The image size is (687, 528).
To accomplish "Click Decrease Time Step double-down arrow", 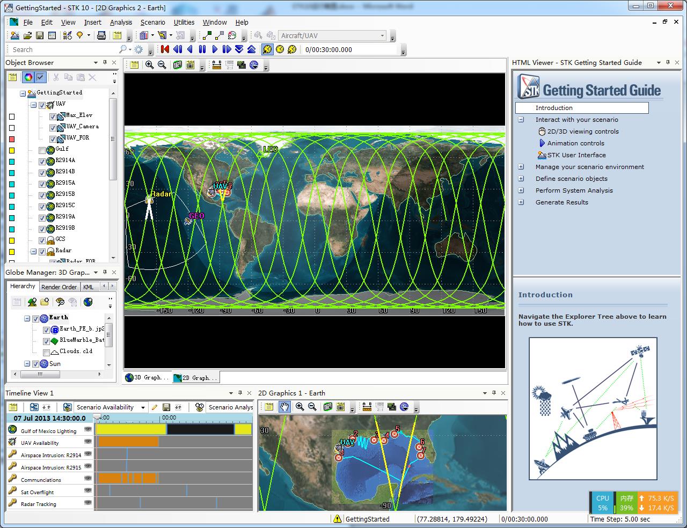I will (x=239, y=49).
